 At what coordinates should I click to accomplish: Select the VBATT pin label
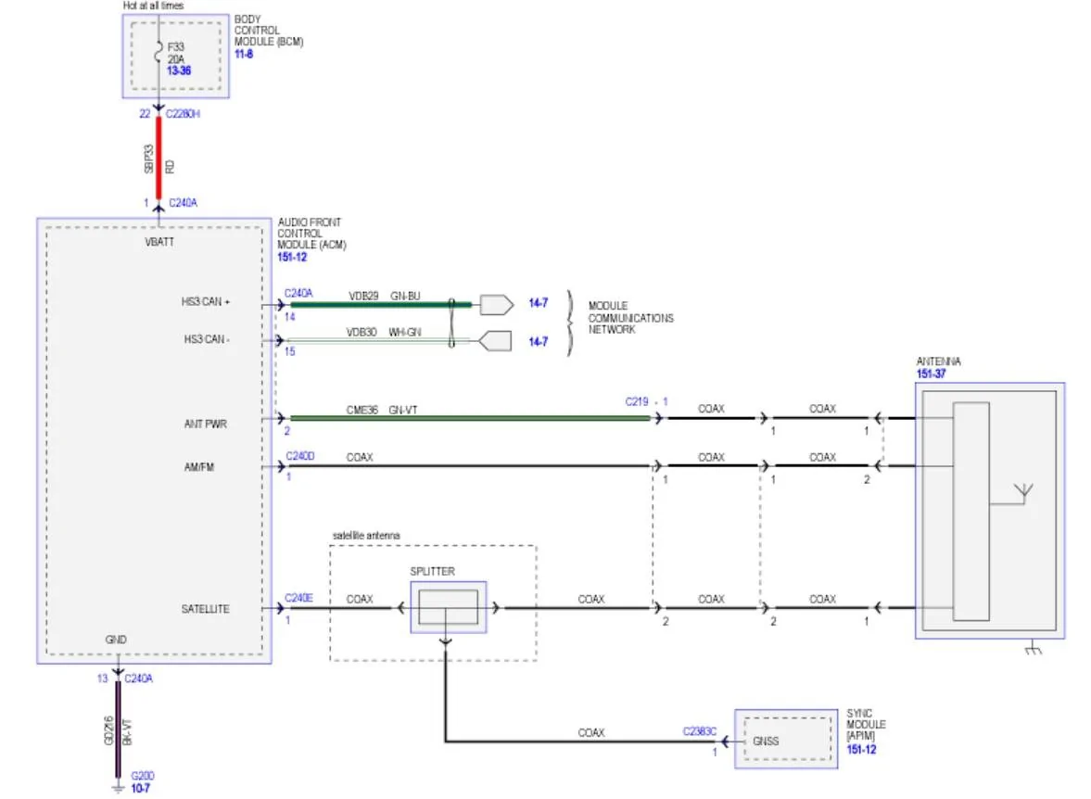point(159,242)
